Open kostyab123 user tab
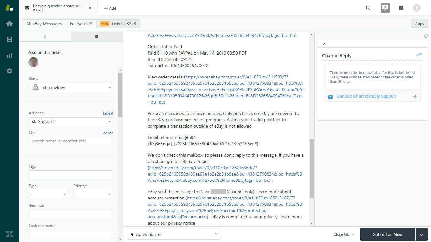Image resolution: width=431 pixels, height=242 pixels. [81, 24]
